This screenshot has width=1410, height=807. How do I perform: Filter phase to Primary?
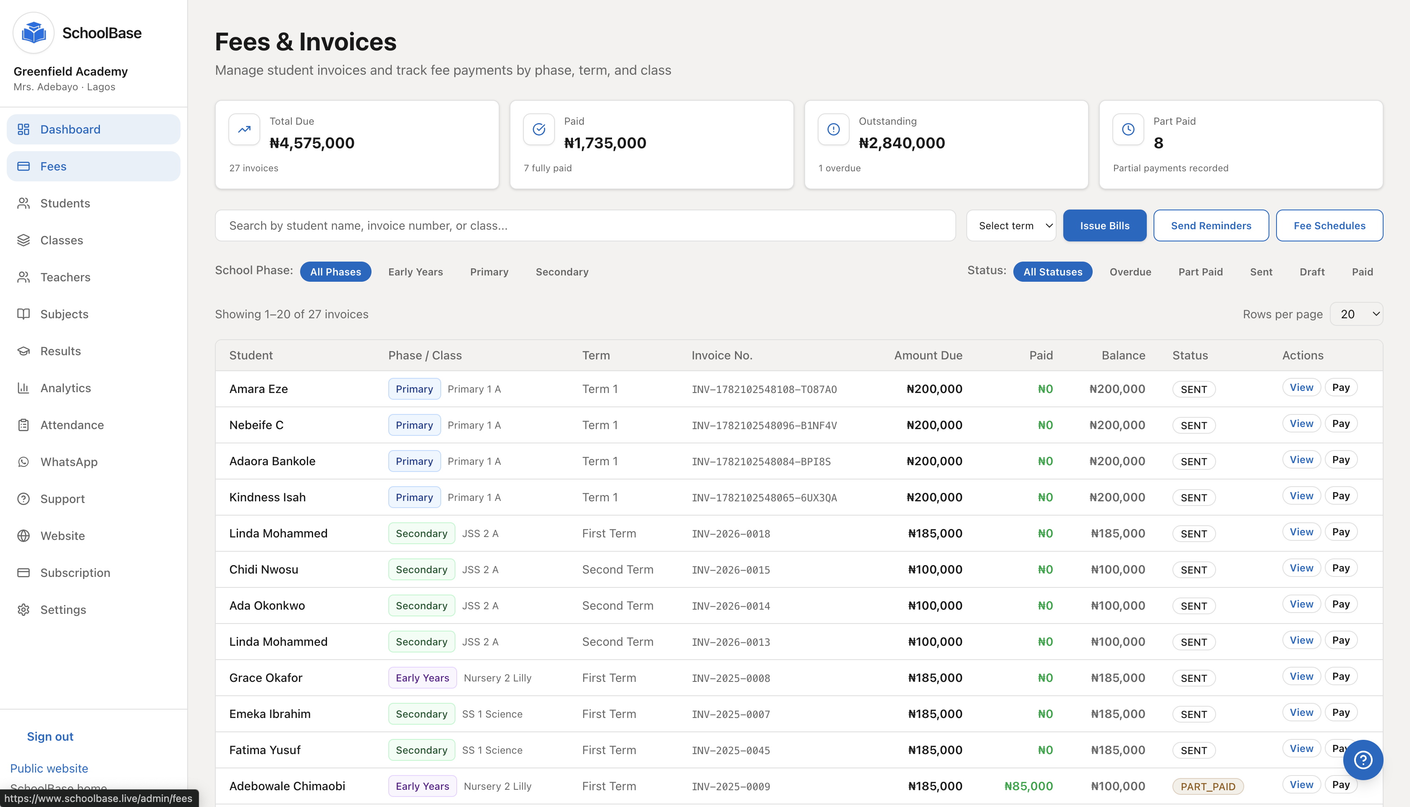(x=489, y=272)
